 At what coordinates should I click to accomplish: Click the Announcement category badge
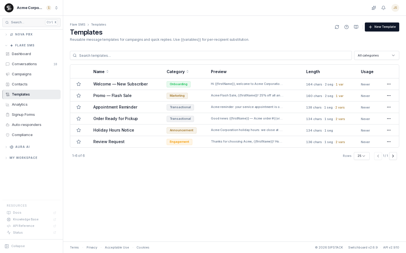pyautogui.click(x=182, y=130)
